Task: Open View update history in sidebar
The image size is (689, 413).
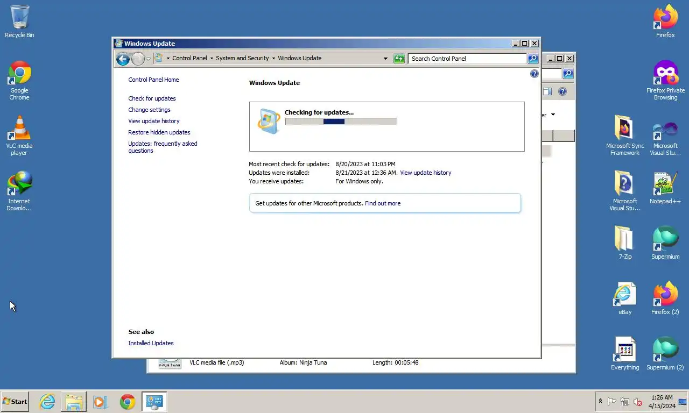Action: 154,121
